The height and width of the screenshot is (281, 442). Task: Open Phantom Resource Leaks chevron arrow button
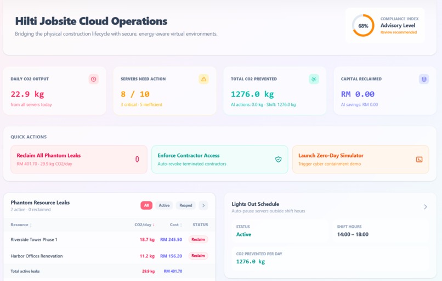(x=203, y=205)
